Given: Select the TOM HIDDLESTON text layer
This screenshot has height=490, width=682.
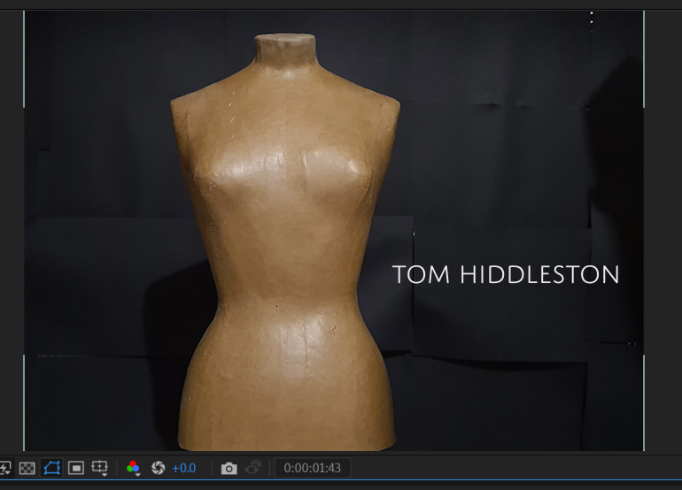Looking at the screenshot, I should click(x=506, y=274).
